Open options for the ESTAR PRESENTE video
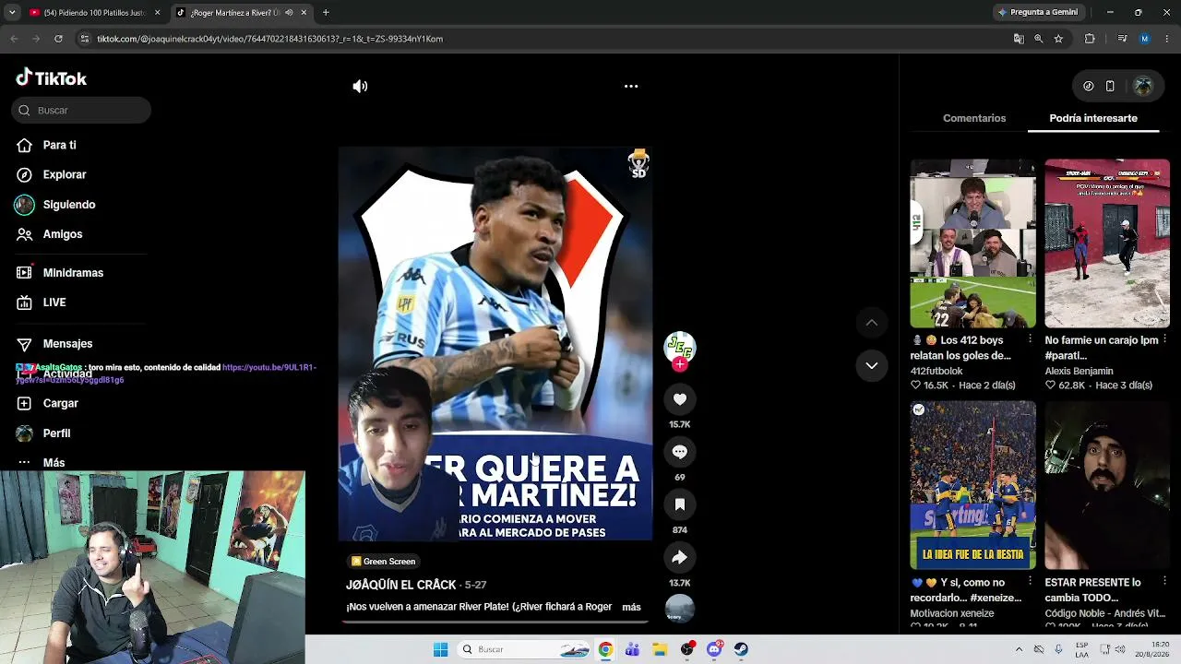The image size is (1181, 664). 1164,583
